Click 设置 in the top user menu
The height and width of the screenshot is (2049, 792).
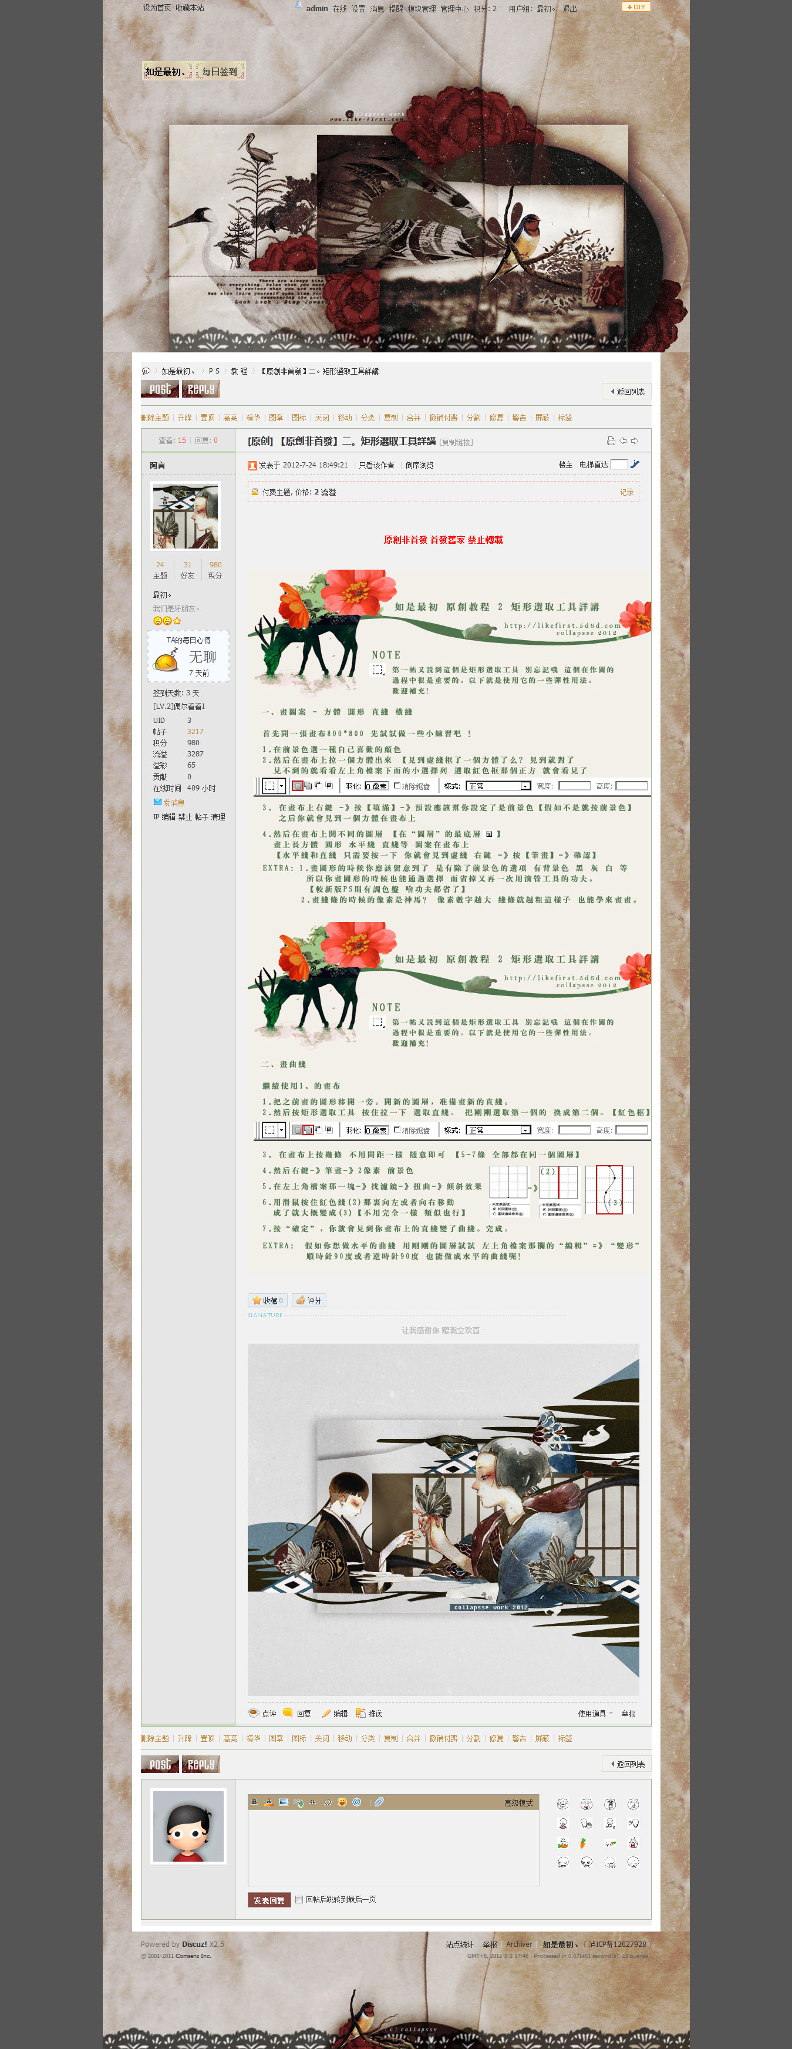click(359, 9)
